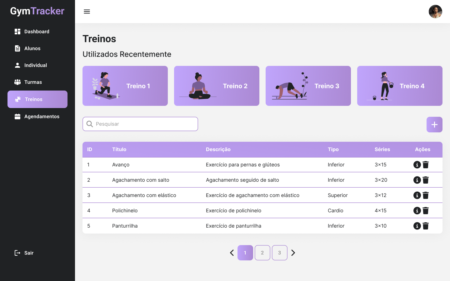This screenshot has width=450, height=281.
Task: Open info for Panturrilha exercise
Action: pos(417,226)
